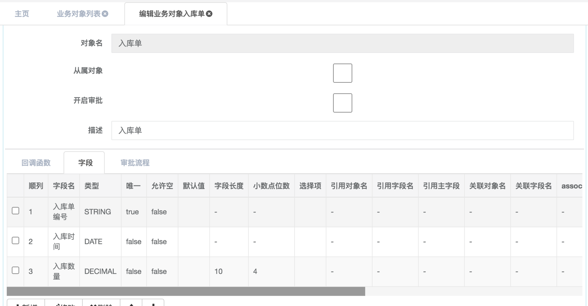Close the 编辑业务对象入库单 tab with its ⊗ icon
588x306 pixels.
coord(209,13)
